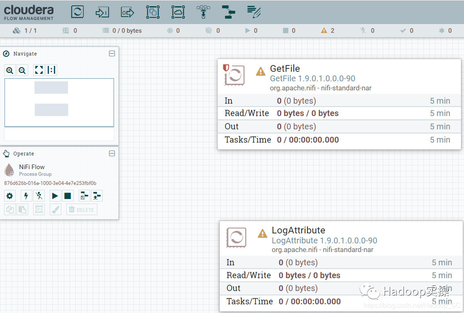Image resolution: width=464 pixels, height=313 pixels.
Task: Click the warning triangle on the GetFile processor
Action: (x=261, y=71)
